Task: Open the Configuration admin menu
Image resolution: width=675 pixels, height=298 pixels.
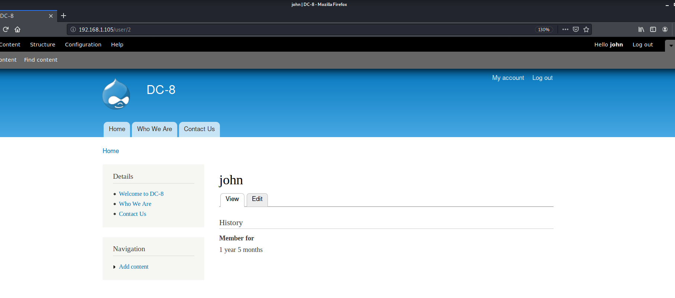Action: click(x=83, y=45)
